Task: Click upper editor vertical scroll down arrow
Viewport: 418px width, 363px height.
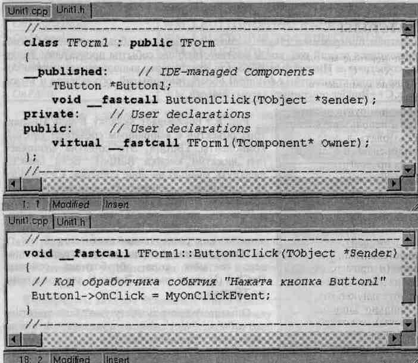Action: pyautogui.click(x=408, y=170)
